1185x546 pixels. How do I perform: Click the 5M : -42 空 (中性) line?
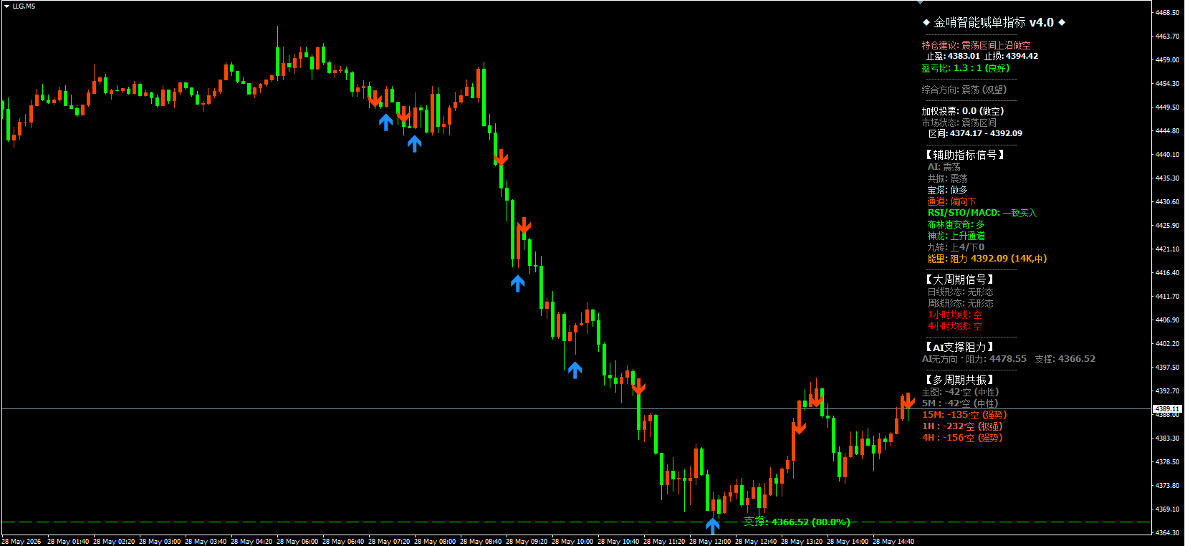pyautogui.click(x=960, y=403)
